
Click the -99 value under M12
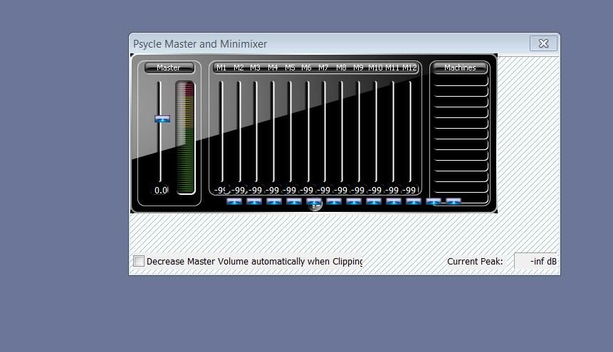pos(409,191)
